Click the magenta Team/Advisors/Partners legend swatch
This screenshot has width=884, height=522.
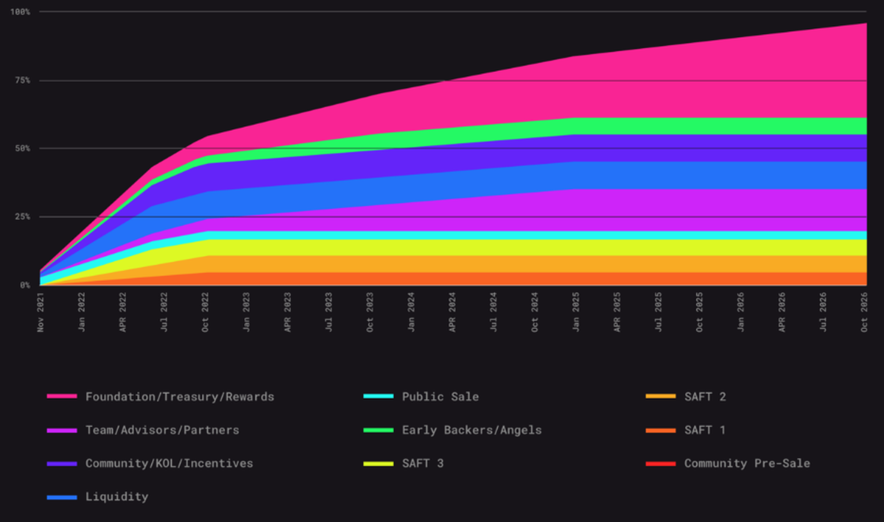pyautogui.click(x=61, y=430)
